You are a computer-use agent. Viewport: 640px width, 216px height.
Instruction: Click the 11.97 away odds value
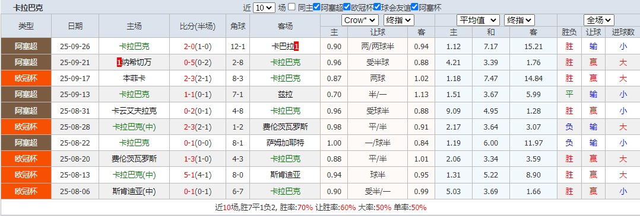[x=534, y=143]
